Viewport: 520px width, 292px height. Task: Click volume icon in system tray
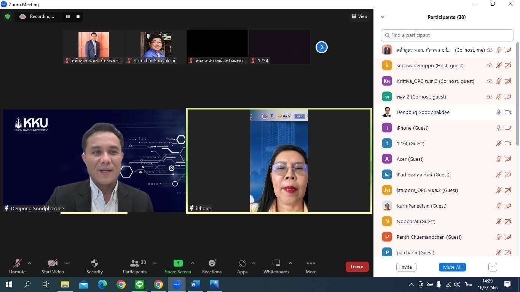pos(457,284)
